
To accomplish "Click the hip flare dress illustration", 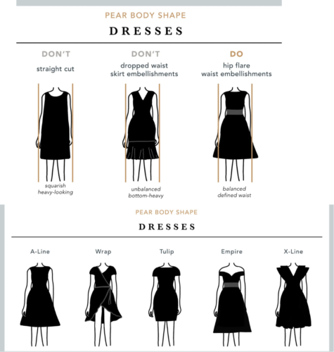I will tap(235, 133).
